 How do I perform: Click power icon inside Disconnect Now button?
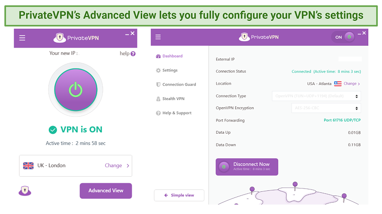point(224,167)
